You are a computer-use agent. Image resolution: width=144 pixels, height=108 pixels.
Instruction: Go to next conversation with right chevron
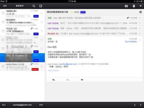141,105
